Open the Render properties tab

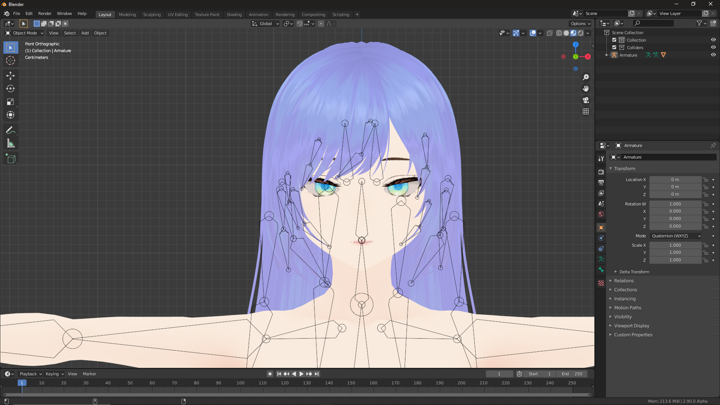coord(601,172)
